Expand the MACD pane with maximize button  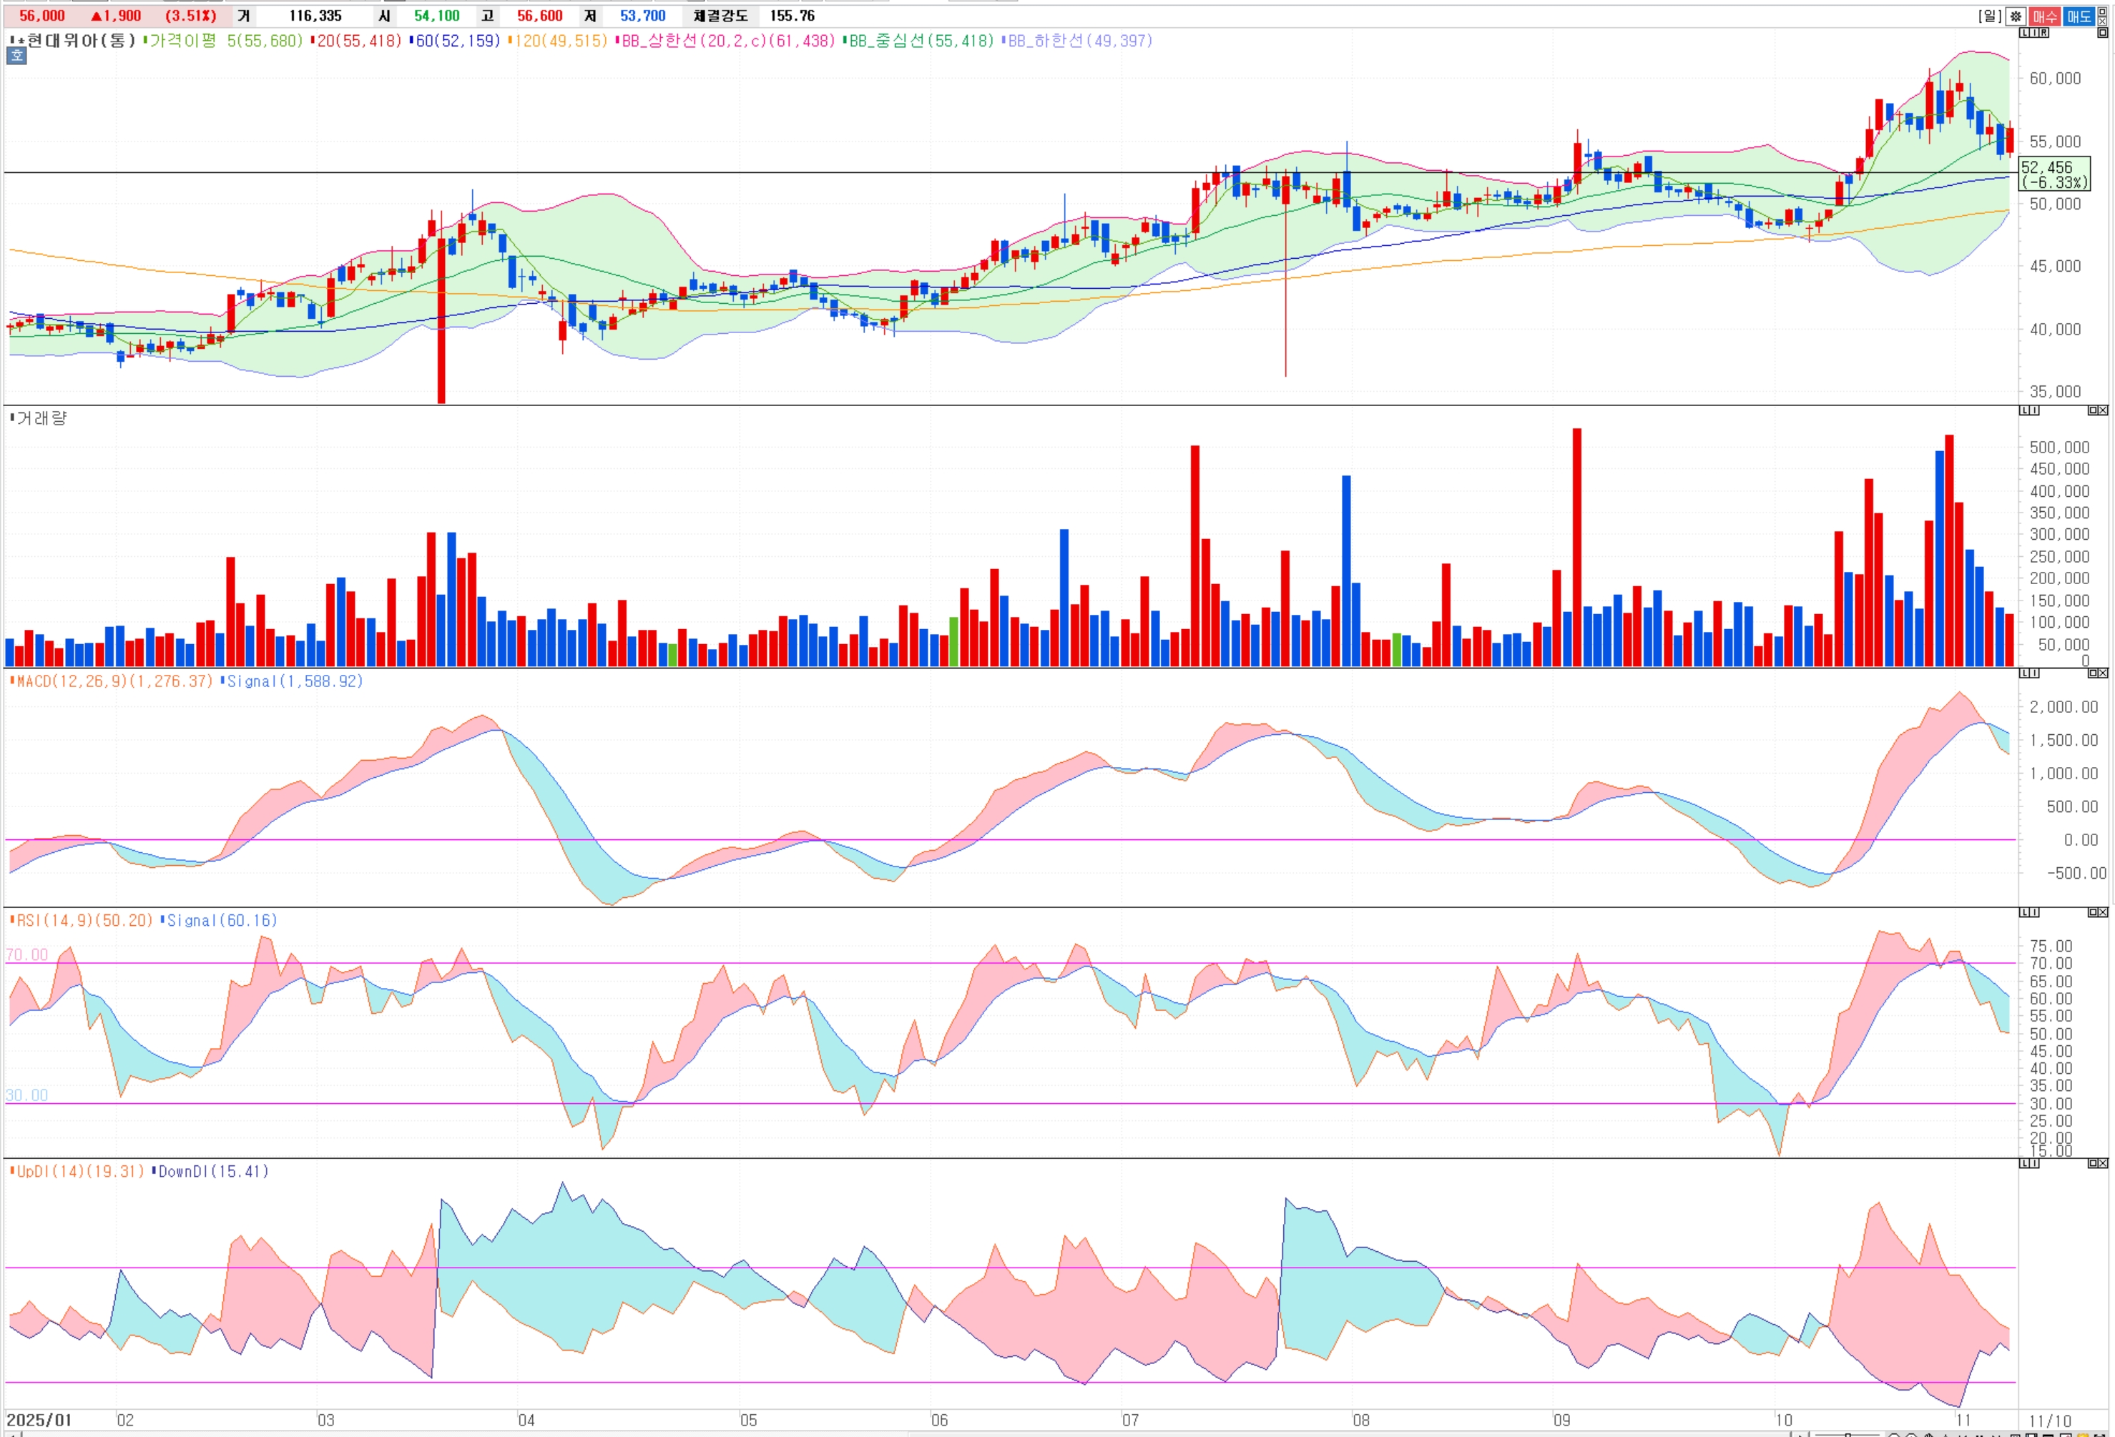tap(2093, 673)
